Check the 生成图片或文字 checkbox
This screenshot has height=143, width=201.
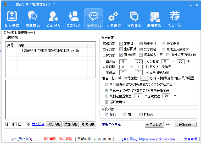164,49
